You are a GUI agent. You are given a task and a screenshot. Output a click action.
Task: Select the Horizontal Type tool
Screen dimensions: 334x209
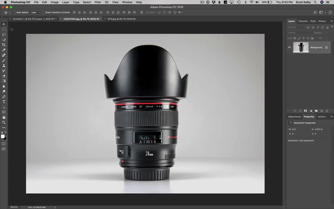tap(4, 102)
